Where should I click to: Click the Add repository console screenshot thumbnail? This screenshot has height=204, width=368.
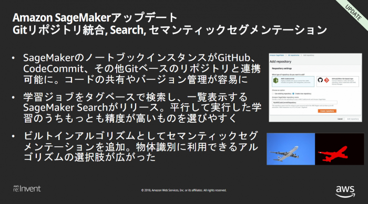[x=315, y=88]
